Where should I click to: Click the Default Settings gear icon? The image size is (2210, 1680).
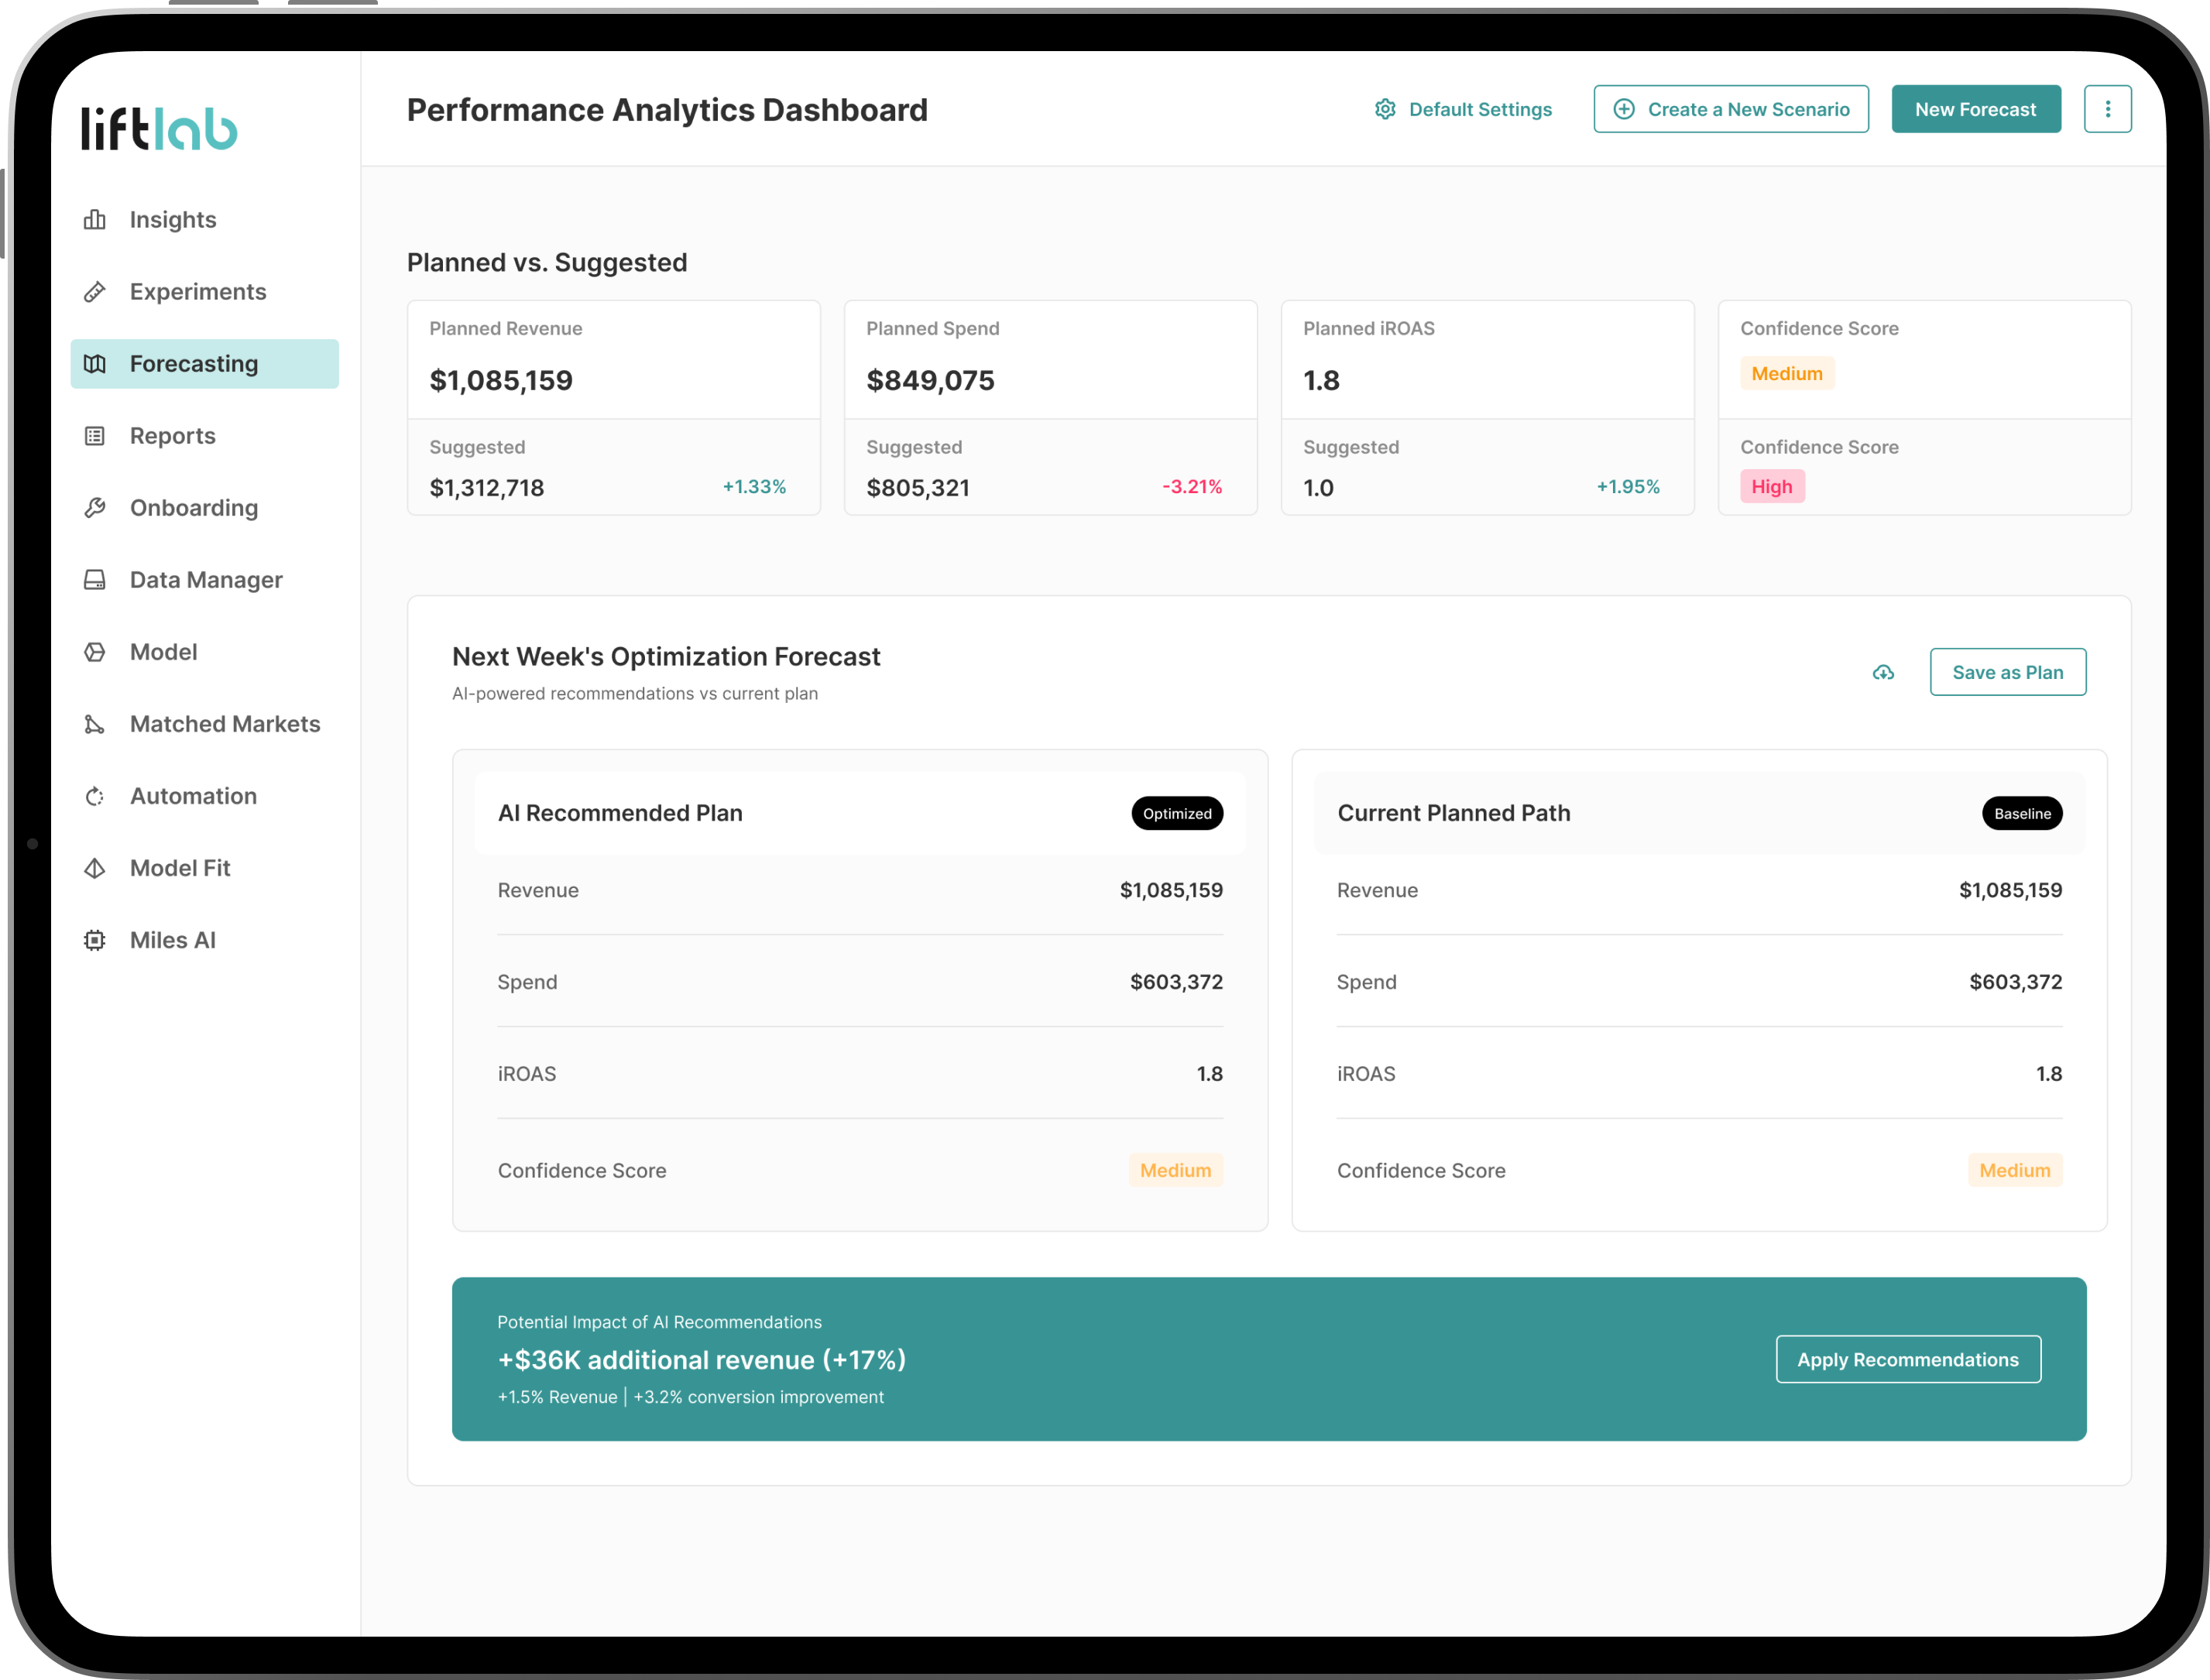(x=1385, y=109)
